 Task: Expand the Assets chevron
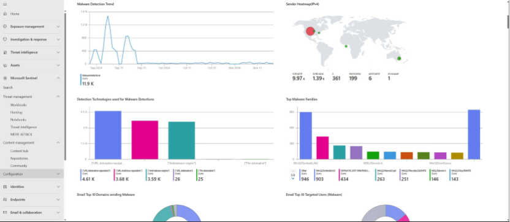(x=58, y=66)
